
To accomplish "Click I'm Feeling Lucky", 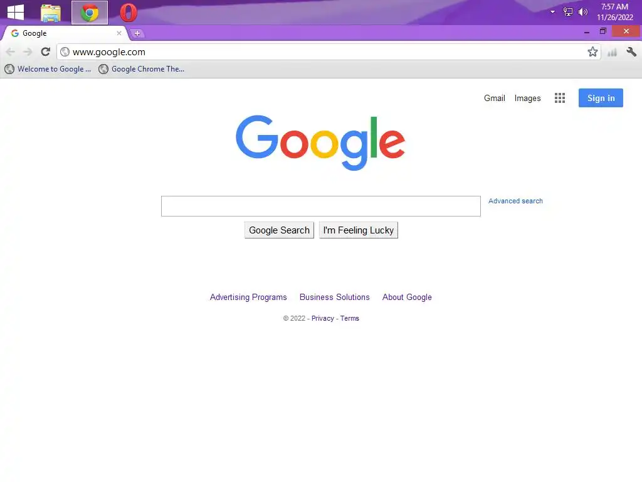I will tap(358, 230).
